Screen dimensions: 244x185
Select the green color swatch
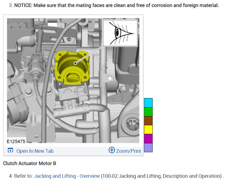click(x=148, y=112)
